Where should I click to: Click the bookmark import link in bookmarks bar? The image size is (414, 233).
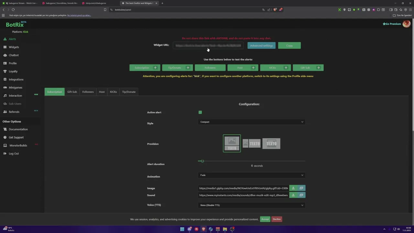pyautogui.click(x=79, y=15)
